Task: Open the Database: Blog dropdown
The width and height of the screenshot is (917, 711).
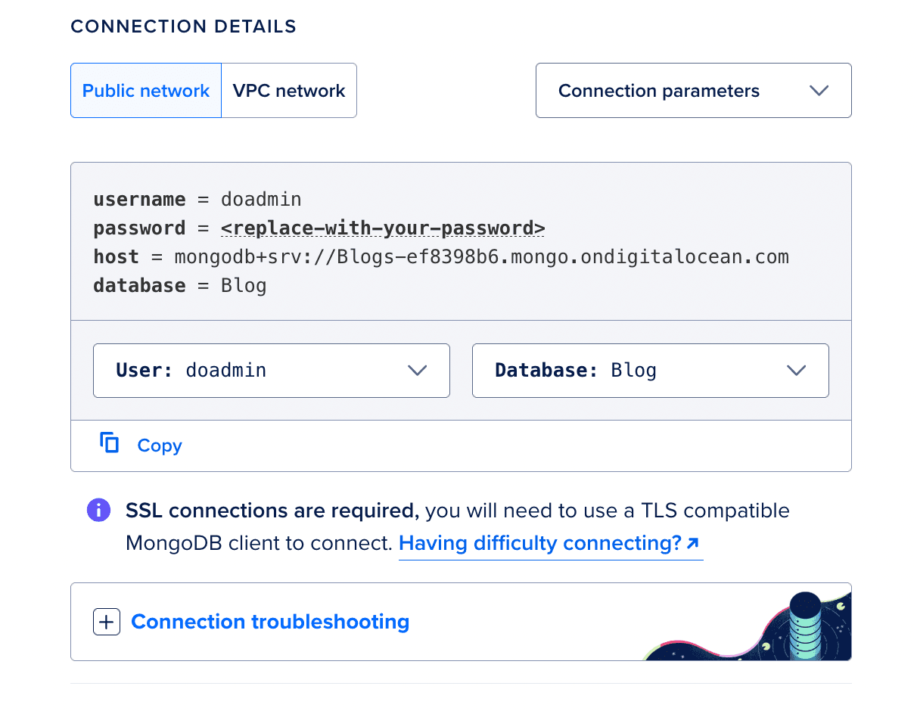Action: [651, 371]
